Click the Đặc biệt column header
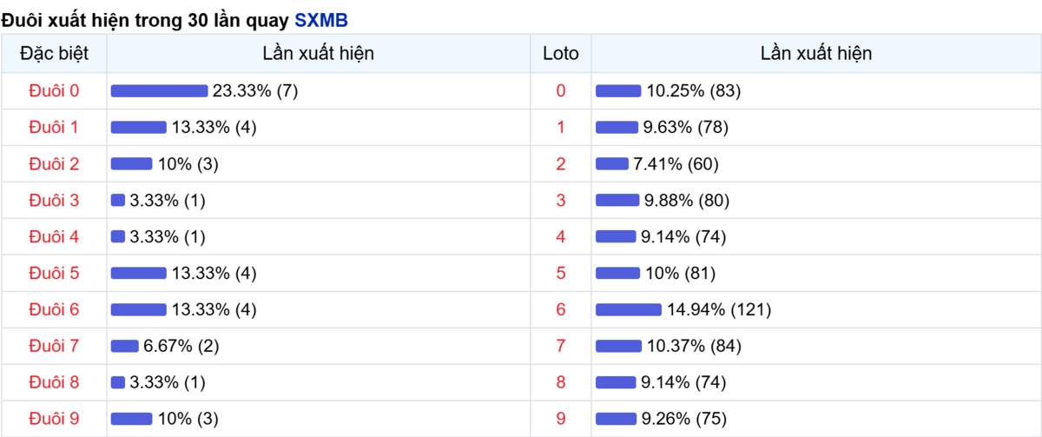The image size is (1042, 437). coord(54,54)
